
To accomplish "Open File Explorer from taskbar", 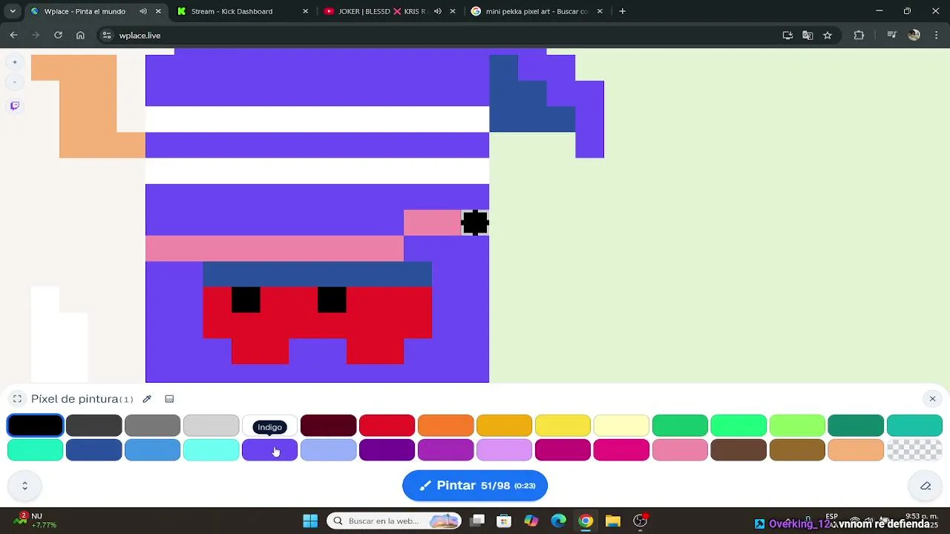I will coord(612,521).
